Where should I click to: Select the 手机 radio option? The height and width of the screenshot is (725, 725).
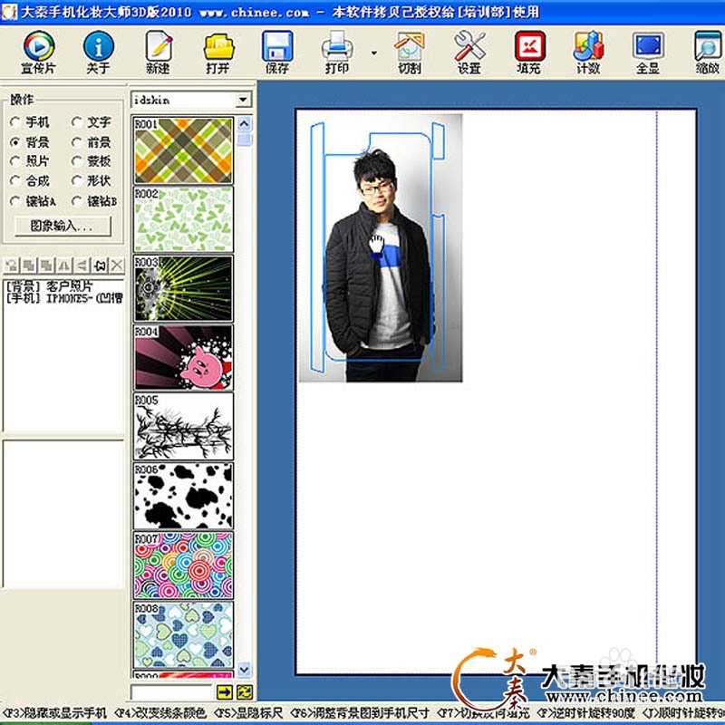pyautogui.click(x=29, y=122)
